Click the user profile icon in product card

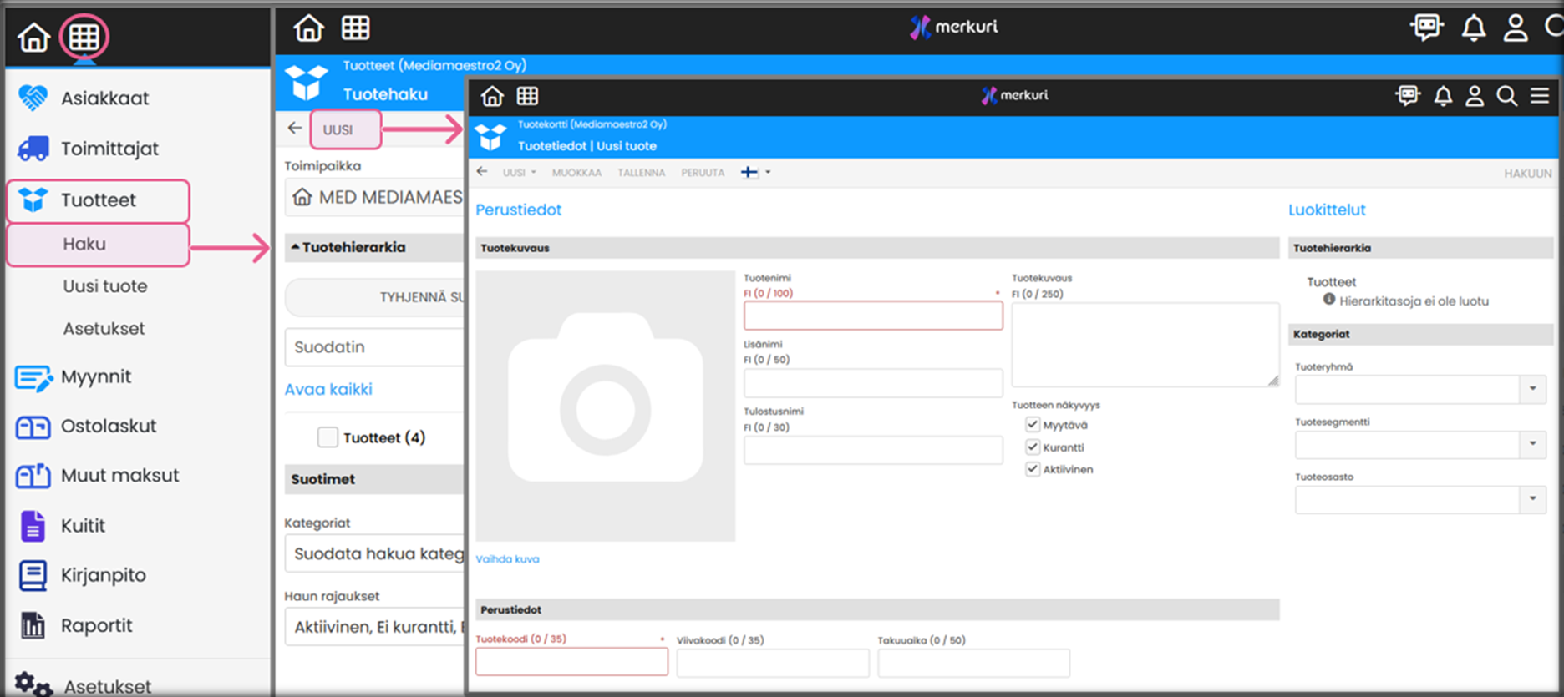pos(1475,96)
